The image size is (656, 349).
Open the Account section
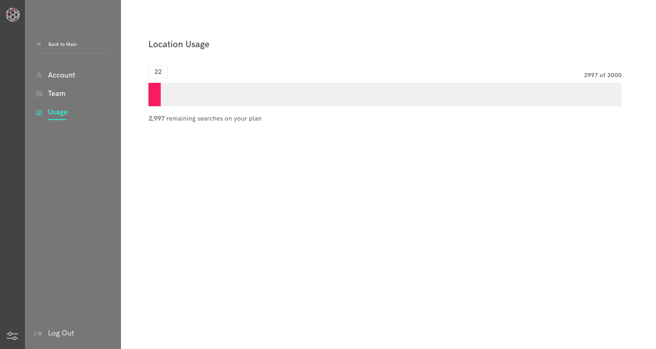61,75
